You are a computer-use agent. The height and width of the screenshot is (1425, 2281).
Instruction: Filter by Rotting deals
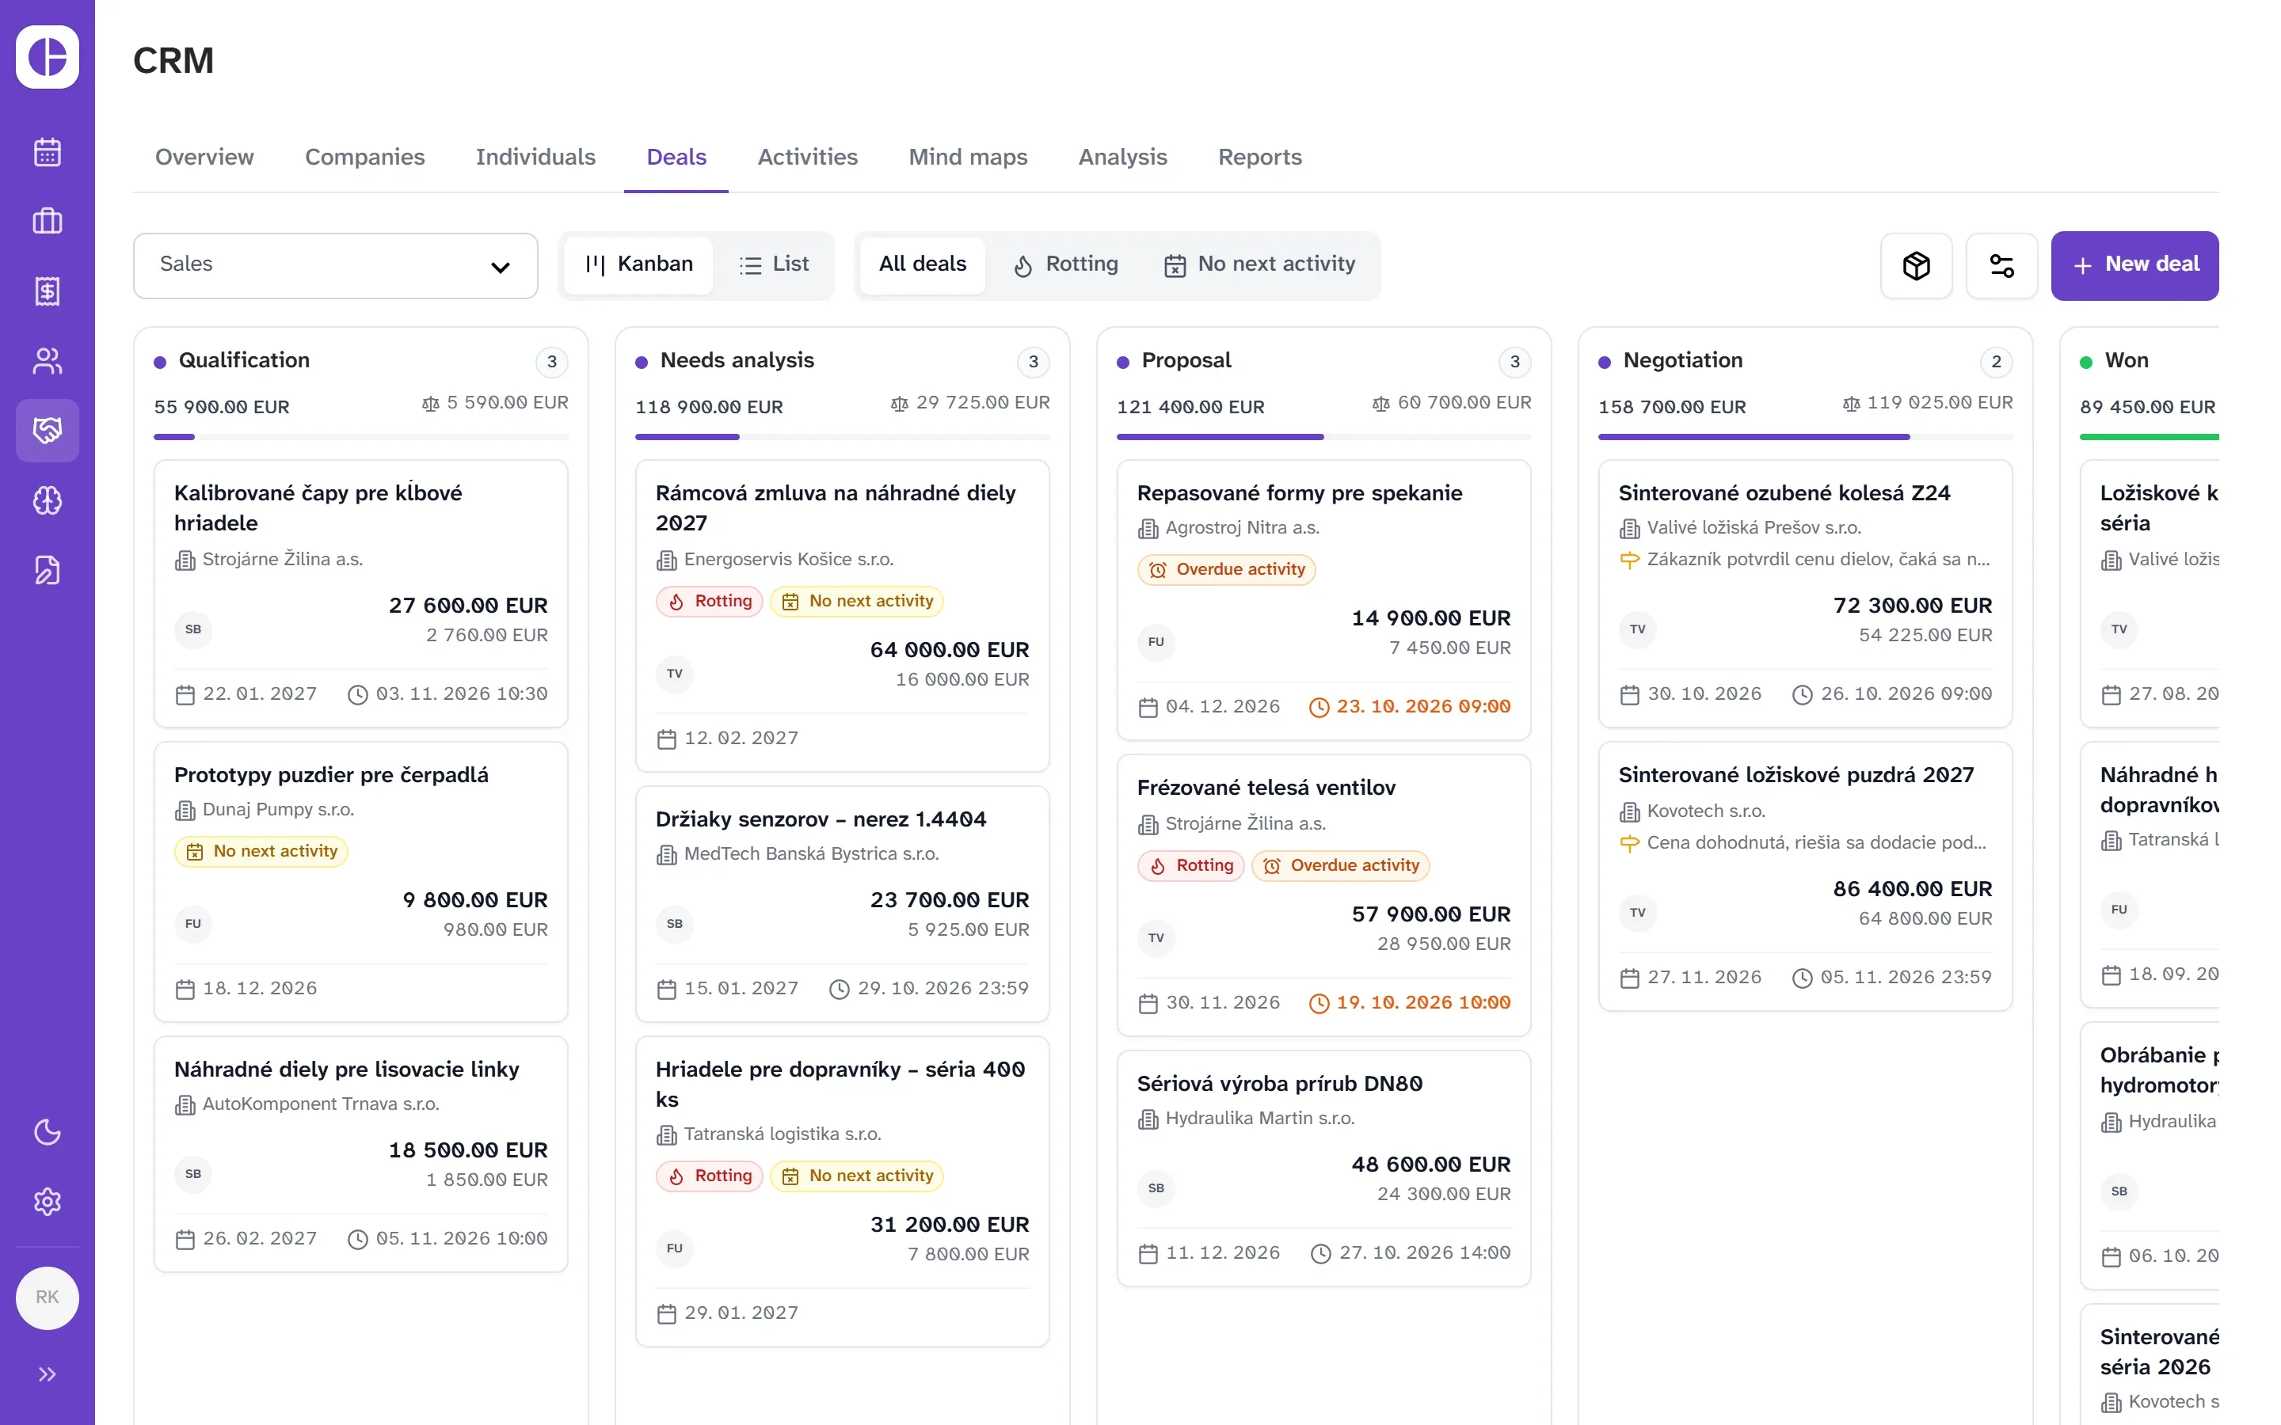click(x=1066, y=265)
